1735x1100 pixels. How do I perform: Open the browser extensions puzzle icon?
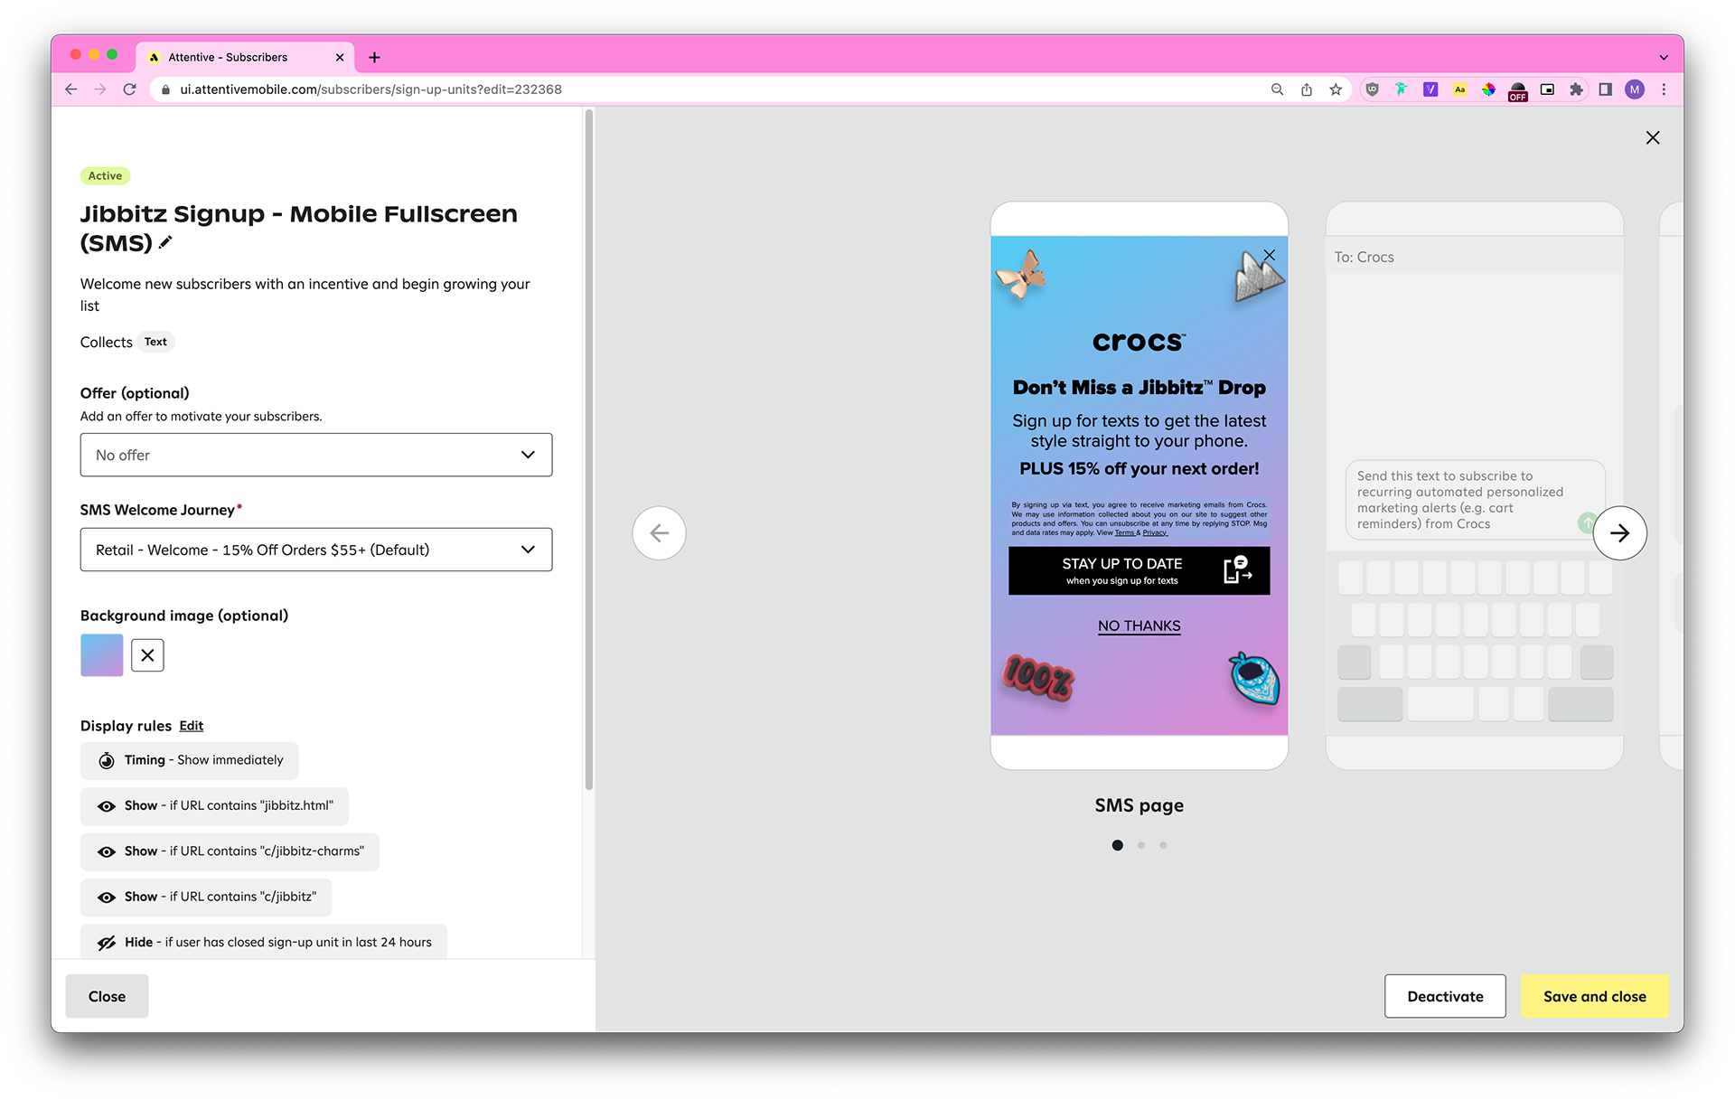pyautogui.click(x=1576, y=89)
